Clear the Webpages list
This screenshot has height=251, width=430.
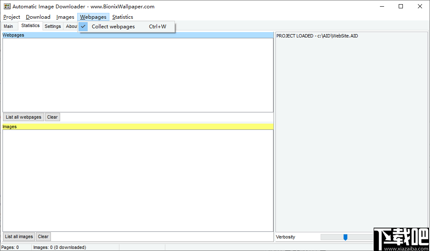(52, 117)
